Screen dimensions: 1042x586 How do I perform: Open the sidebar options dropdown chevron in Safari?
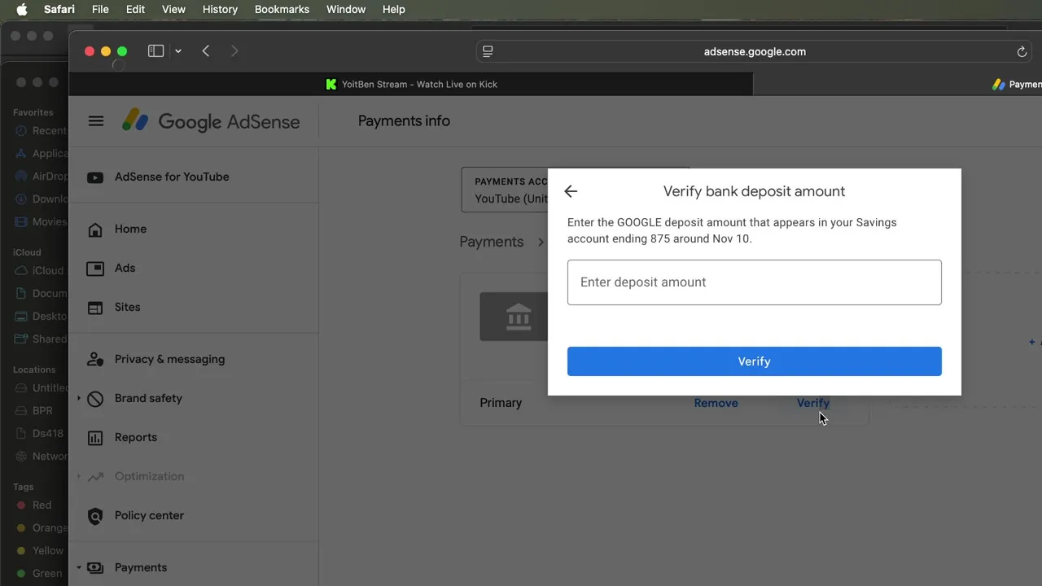[x=177, y=51]
